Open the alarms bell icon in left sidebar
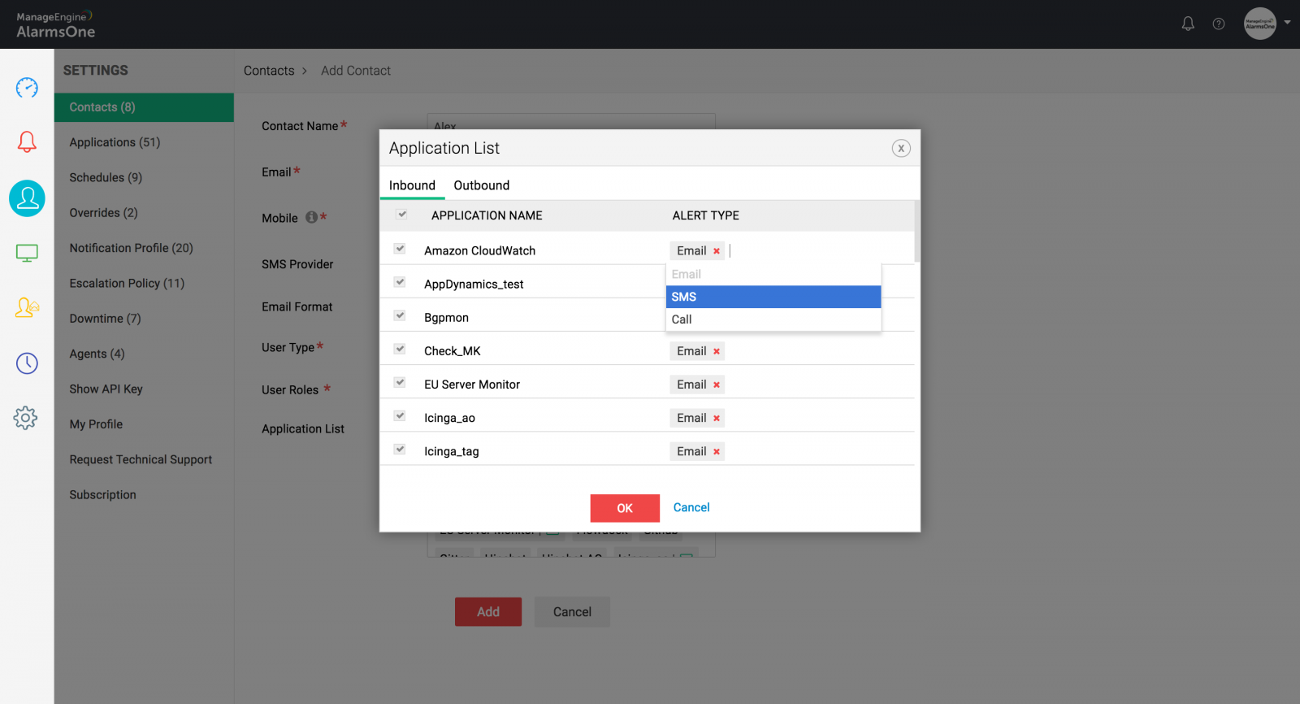Viewport: 1300px width, 704px height. (x=27, y=142)
